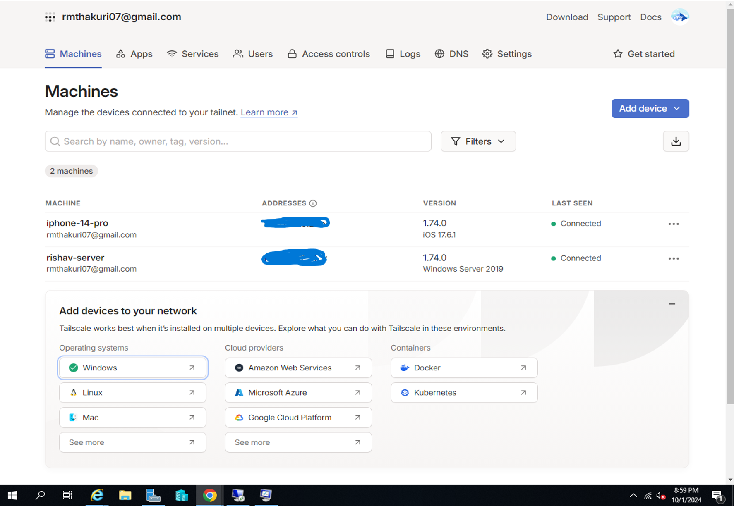Viewport: 734px width, 506px height.
Task: Click the Microsoft Azure option
Action: 298,393
